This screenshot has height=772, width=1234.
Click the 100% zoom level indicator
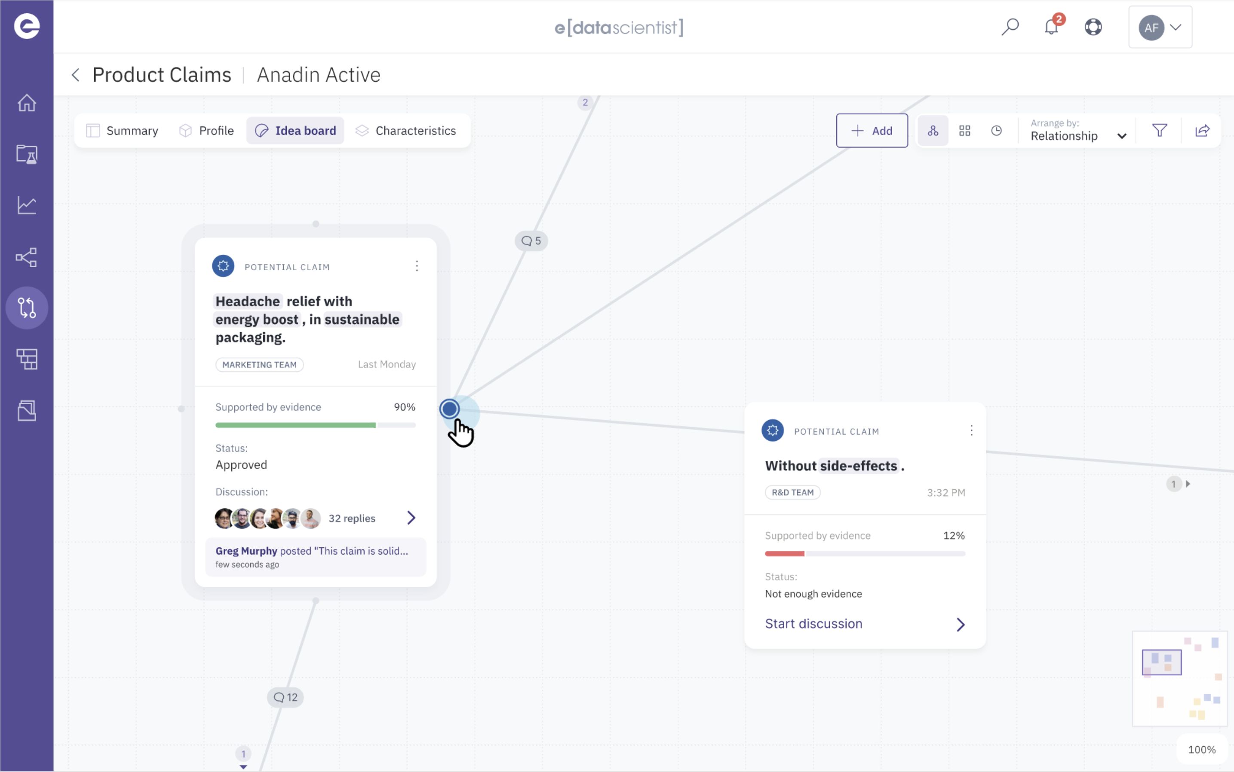1202,750
